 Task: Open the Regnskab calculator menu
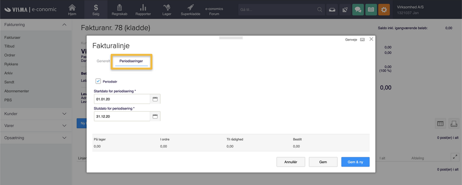(119, 10)
